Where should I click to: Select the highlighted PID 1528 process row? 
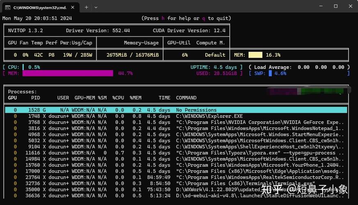pyautogui.click(x=176, y=110)
